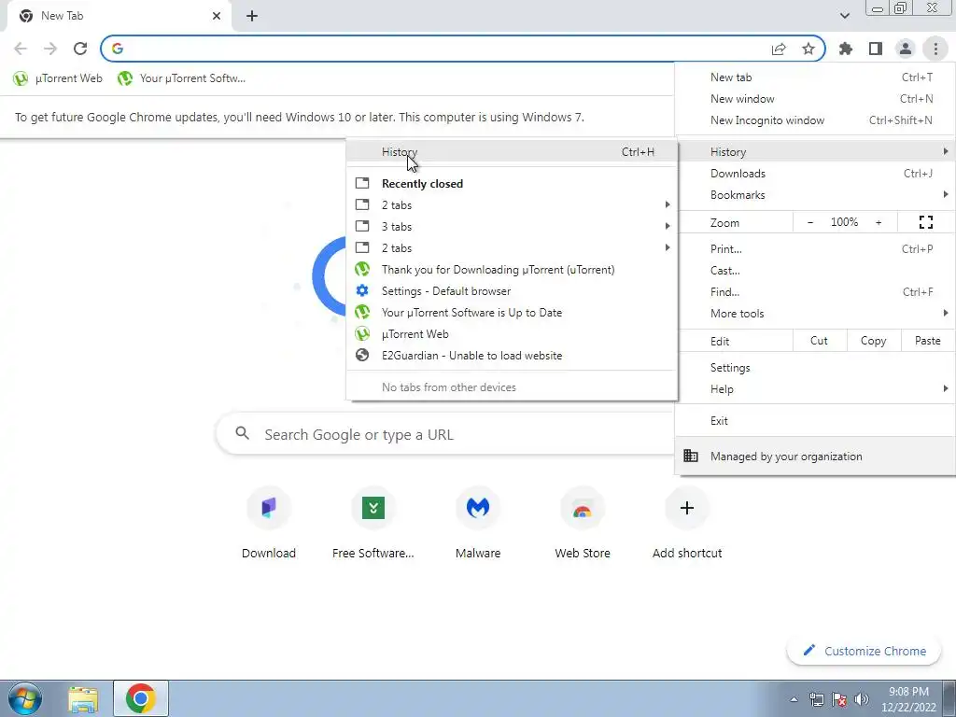Decrease zoom with the minus button
This screenshot has width=956, height=717.
click(810, 222)
